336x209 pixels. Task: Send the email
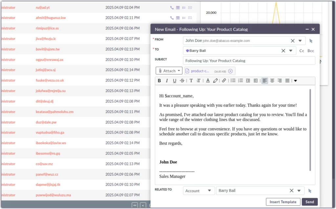point(309,202)
